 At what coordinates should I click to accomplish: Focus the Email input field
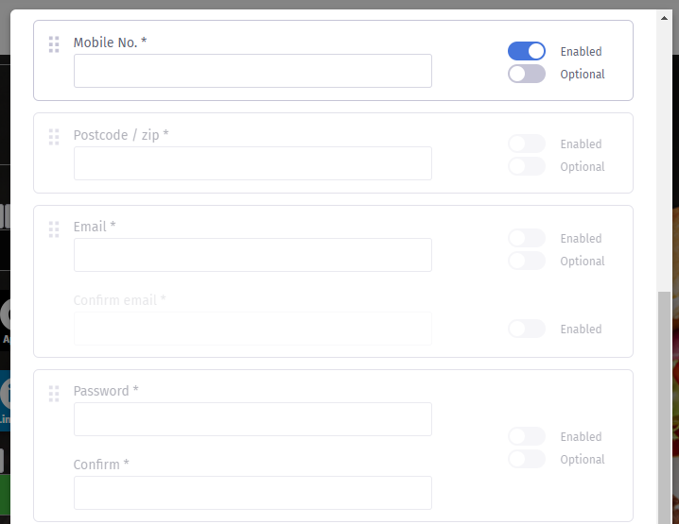tap(252, 255)
